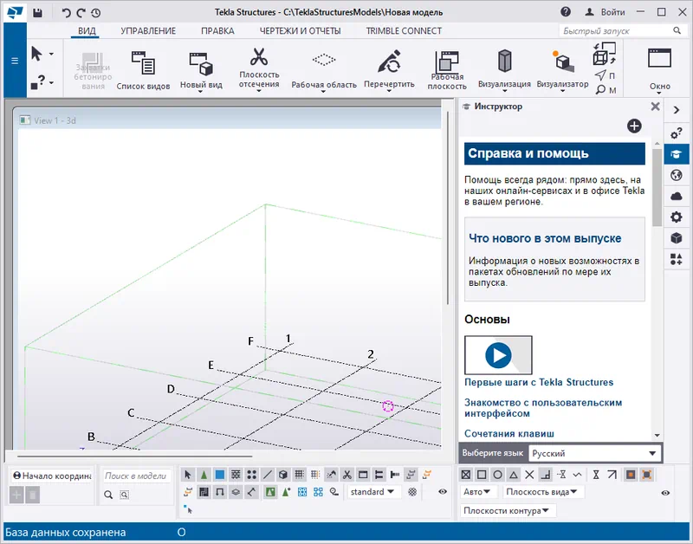Viewport: 693px width, 544px height.
Task: Switch to TRIMBLE CONNECT ribbon tab
Action: click(404, 31)
